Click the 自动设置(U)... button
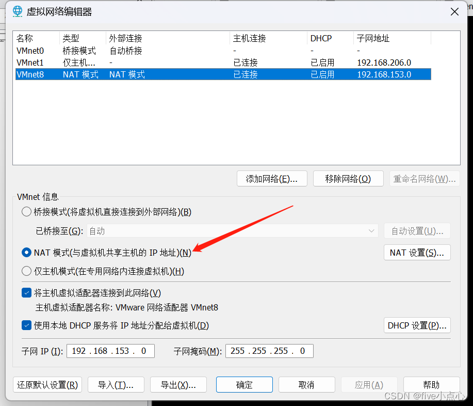Viewport: 473px width, 406px height. pyautogui.click(x=417, y=231)
